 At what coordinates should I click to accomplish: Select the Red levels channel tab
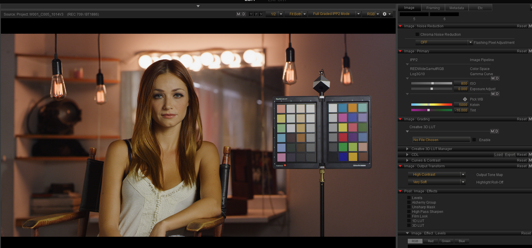(x=431, y=241)
